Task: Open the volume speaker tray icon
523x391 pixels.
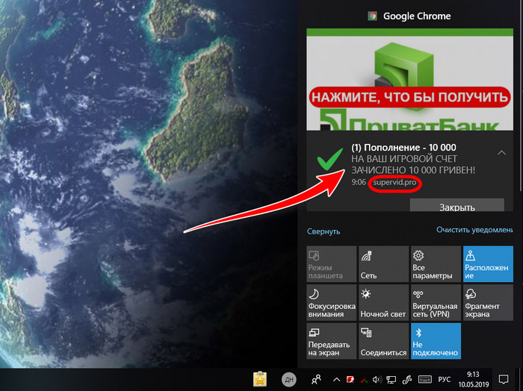Action: pos(377,379)
